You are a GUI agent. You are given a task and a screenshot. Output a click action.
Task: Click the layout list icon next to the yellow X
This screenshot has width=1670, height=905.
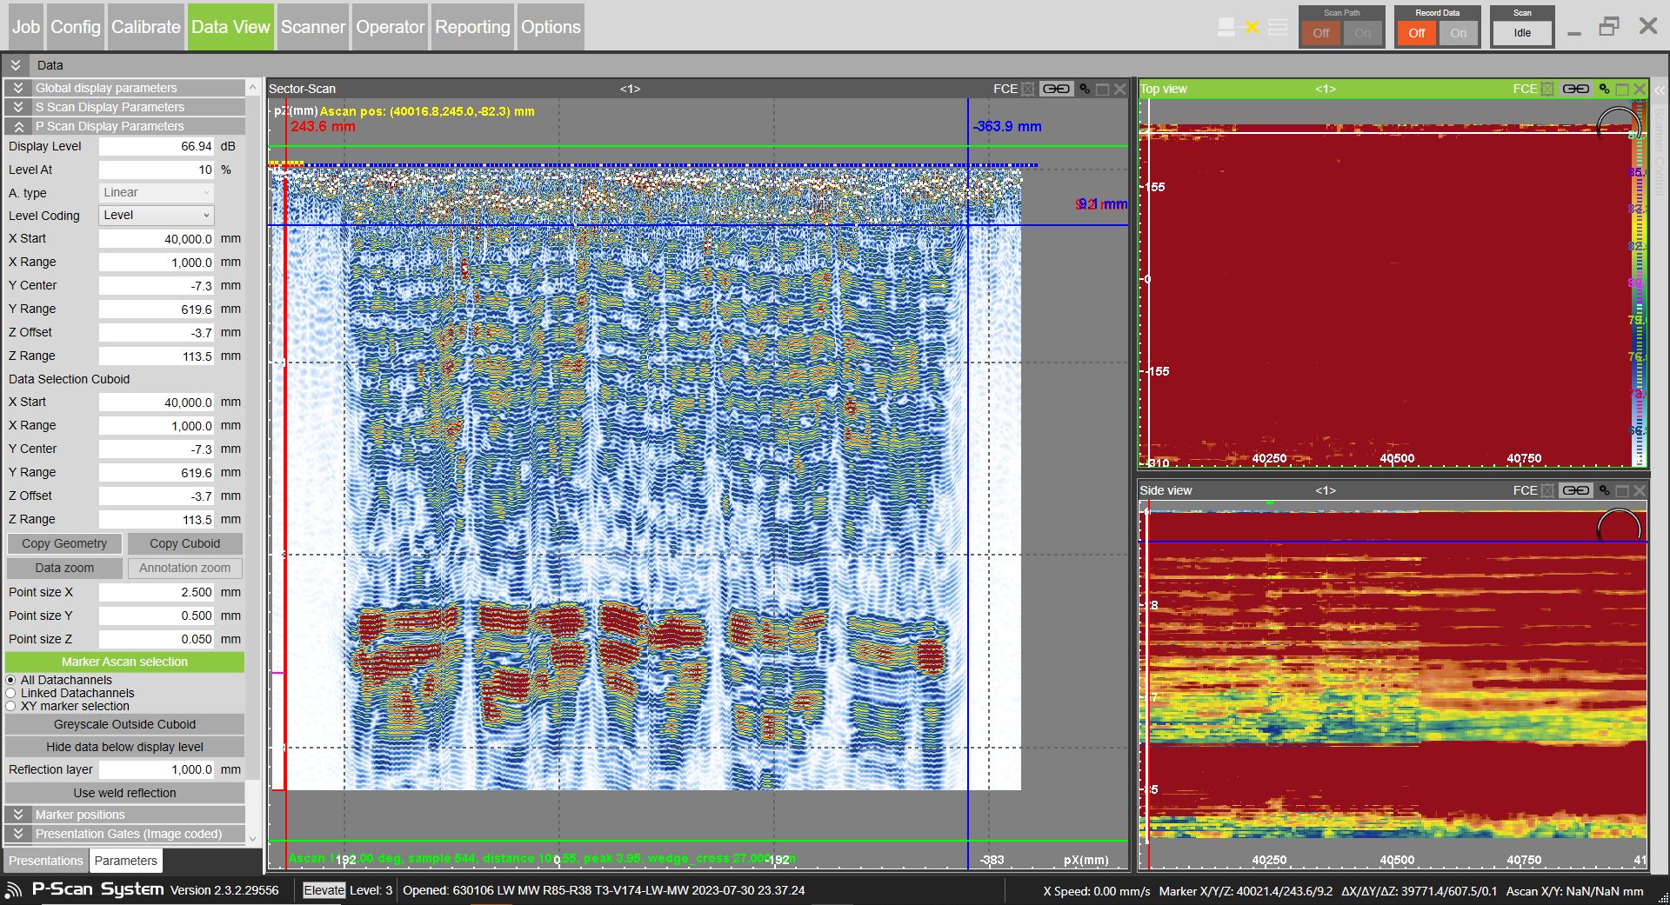[x=1277, y=27]
